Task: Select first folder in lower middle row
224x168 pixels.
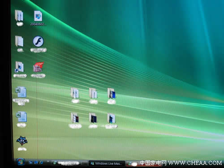Action: coord(75,118)
